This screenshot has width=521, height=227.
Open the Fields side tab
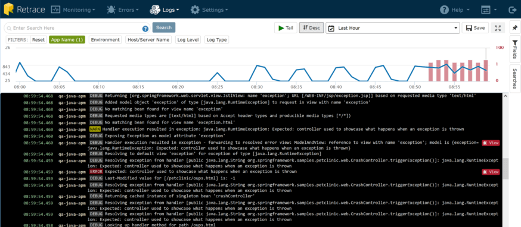click(x=514, y=49)
